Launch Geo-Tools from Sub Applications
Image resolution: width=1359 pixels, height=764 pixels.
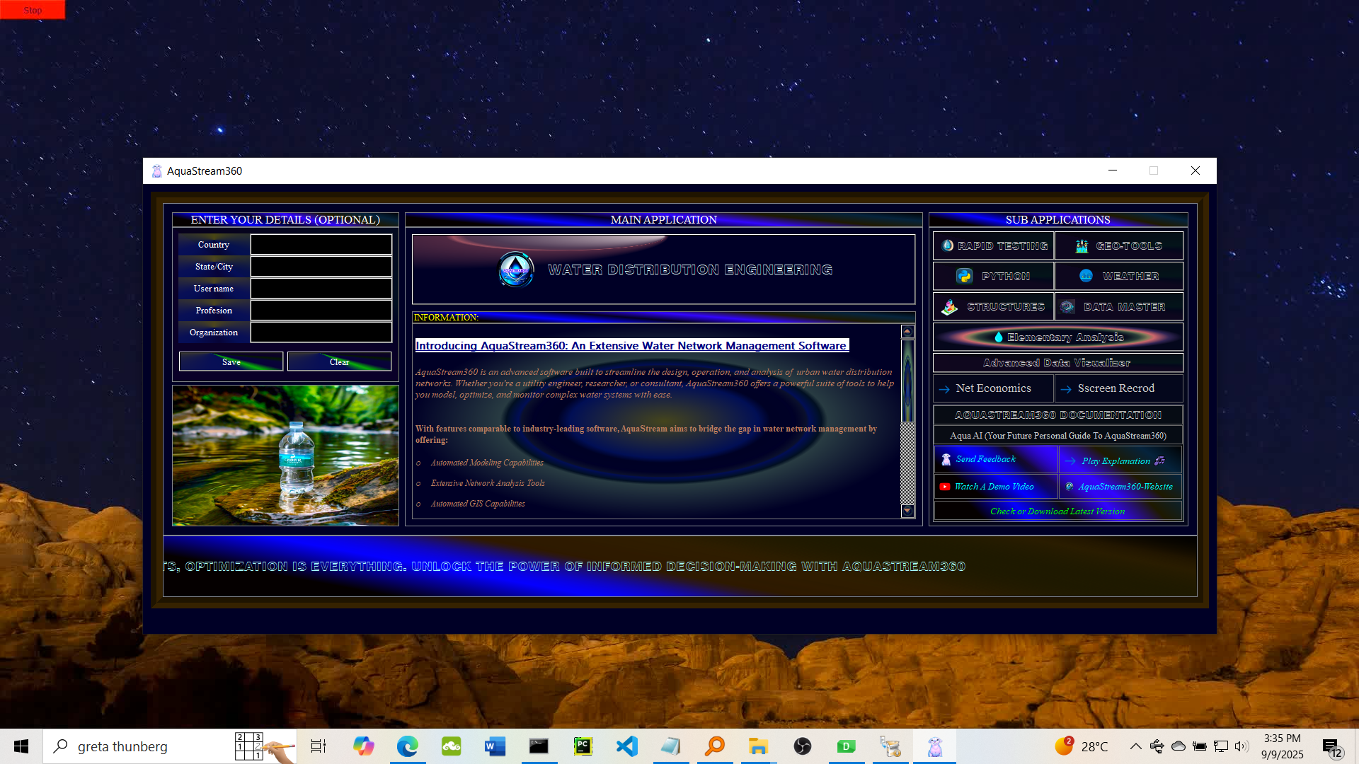coord(1118,245)
